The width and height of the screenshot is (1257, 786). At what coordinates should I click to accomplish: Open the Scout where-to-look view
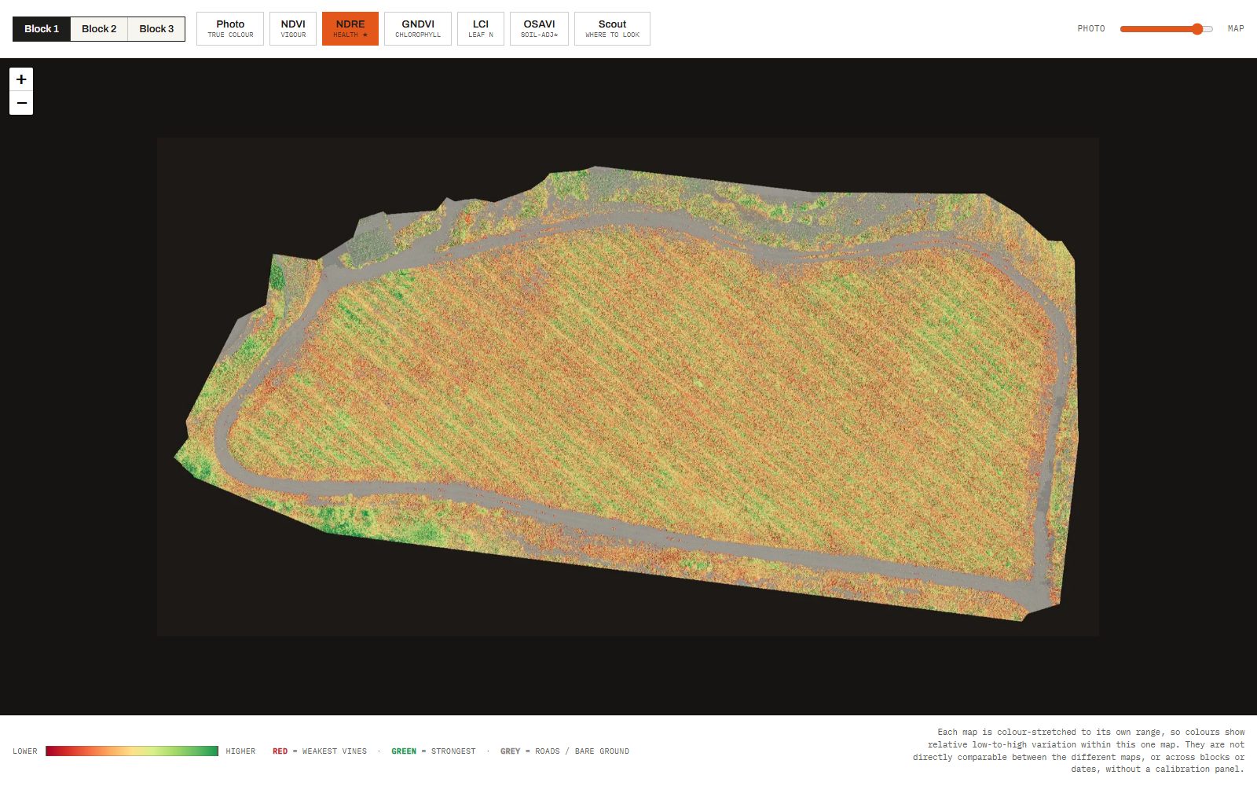click(612, 29)
